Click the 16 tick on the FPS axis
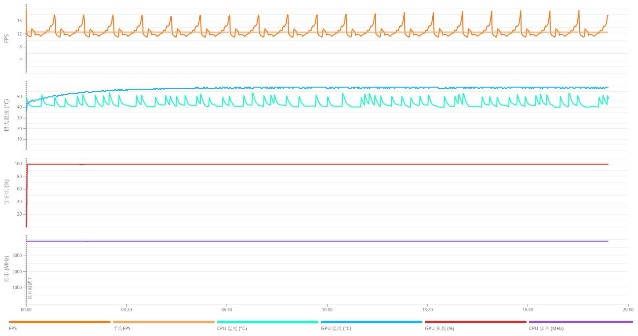This screenshot has width=638, height=336. [20, 21]
